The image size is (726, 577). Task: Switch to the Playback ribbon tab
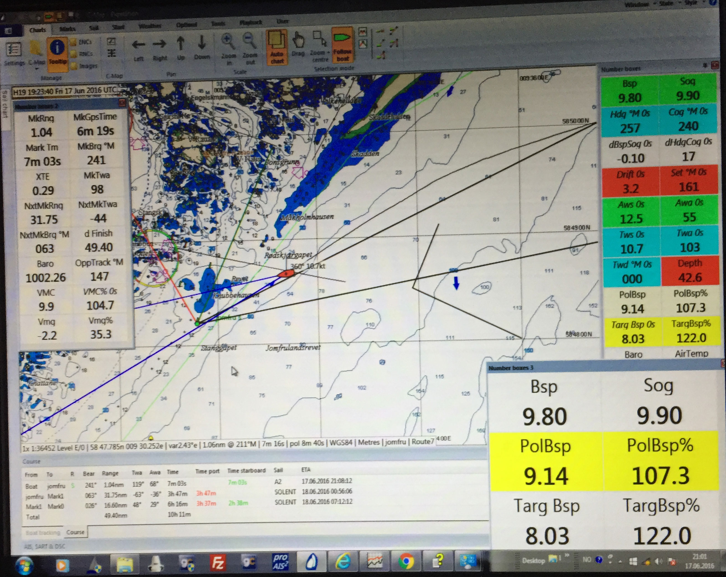[250, 22]
